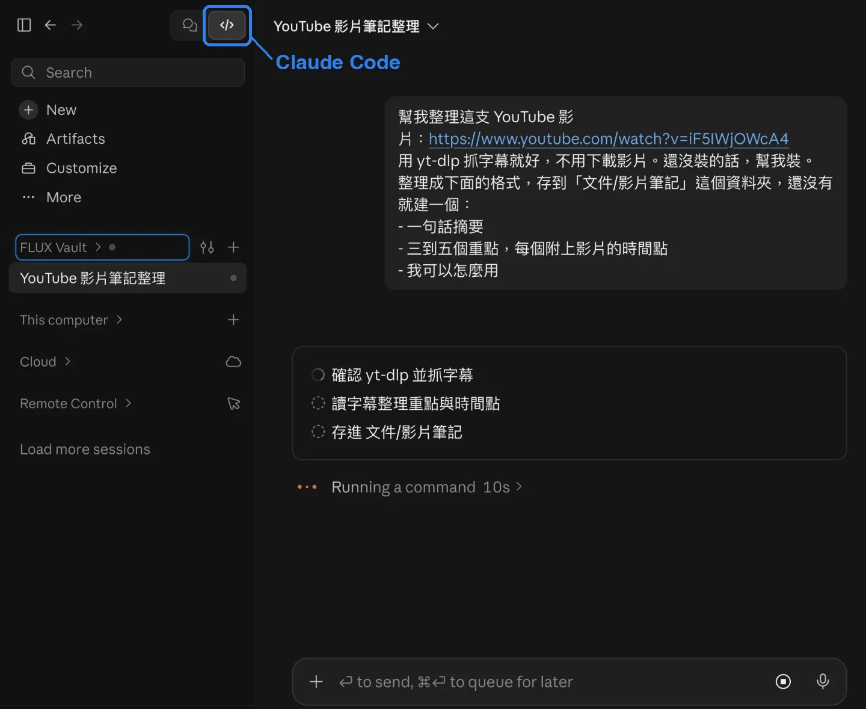Click the Remote Control cursor icon

234,404
